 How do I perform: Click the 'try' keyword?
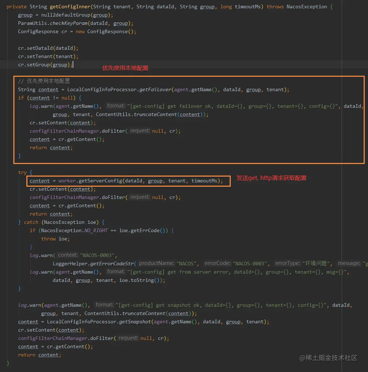tap(22, 172)
